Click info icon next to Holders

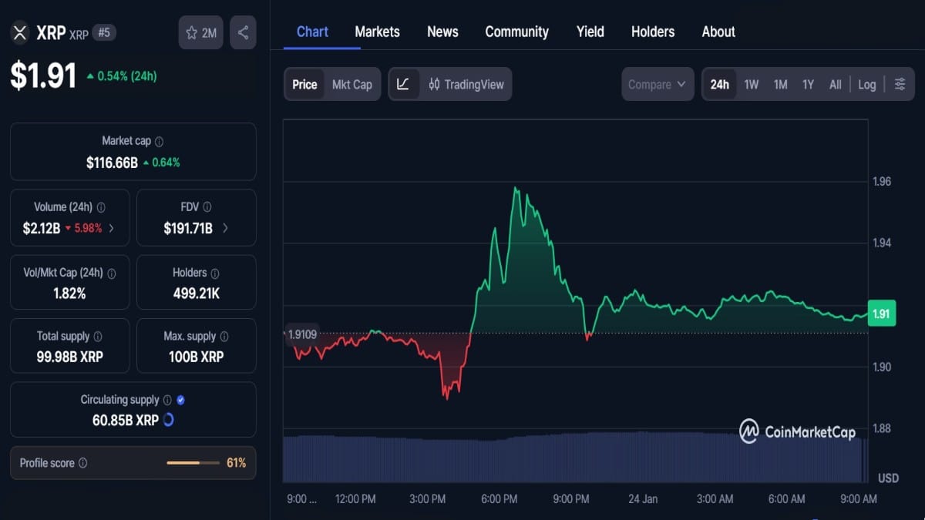(214, 273)
